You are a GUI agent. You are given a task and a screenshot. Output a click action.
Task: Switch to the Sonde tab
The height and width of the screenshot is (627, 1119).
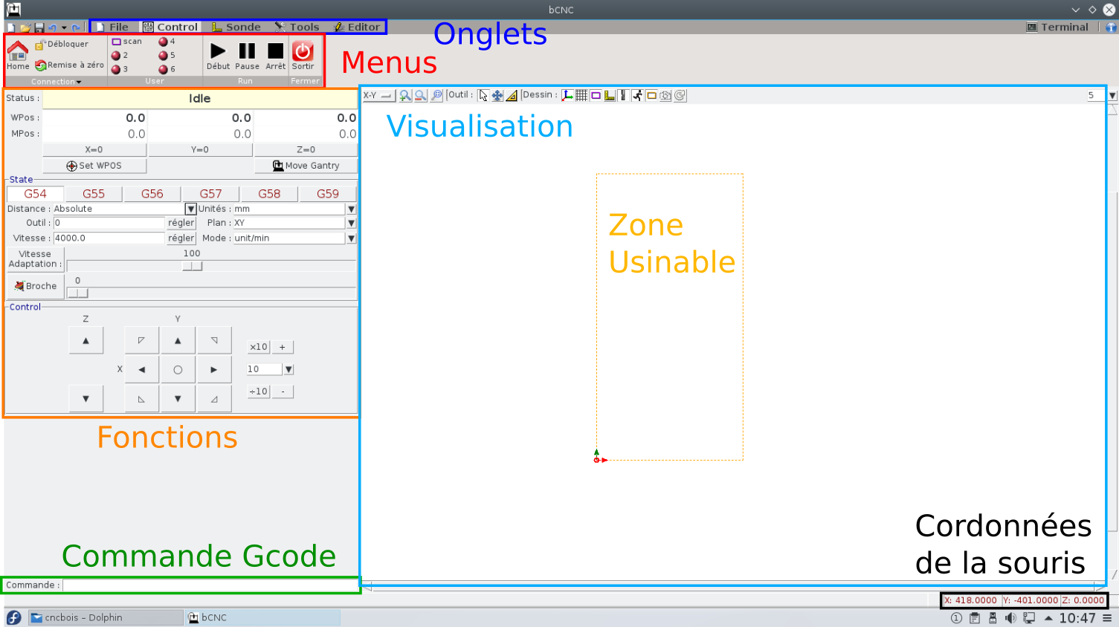[x=236, y=27]
